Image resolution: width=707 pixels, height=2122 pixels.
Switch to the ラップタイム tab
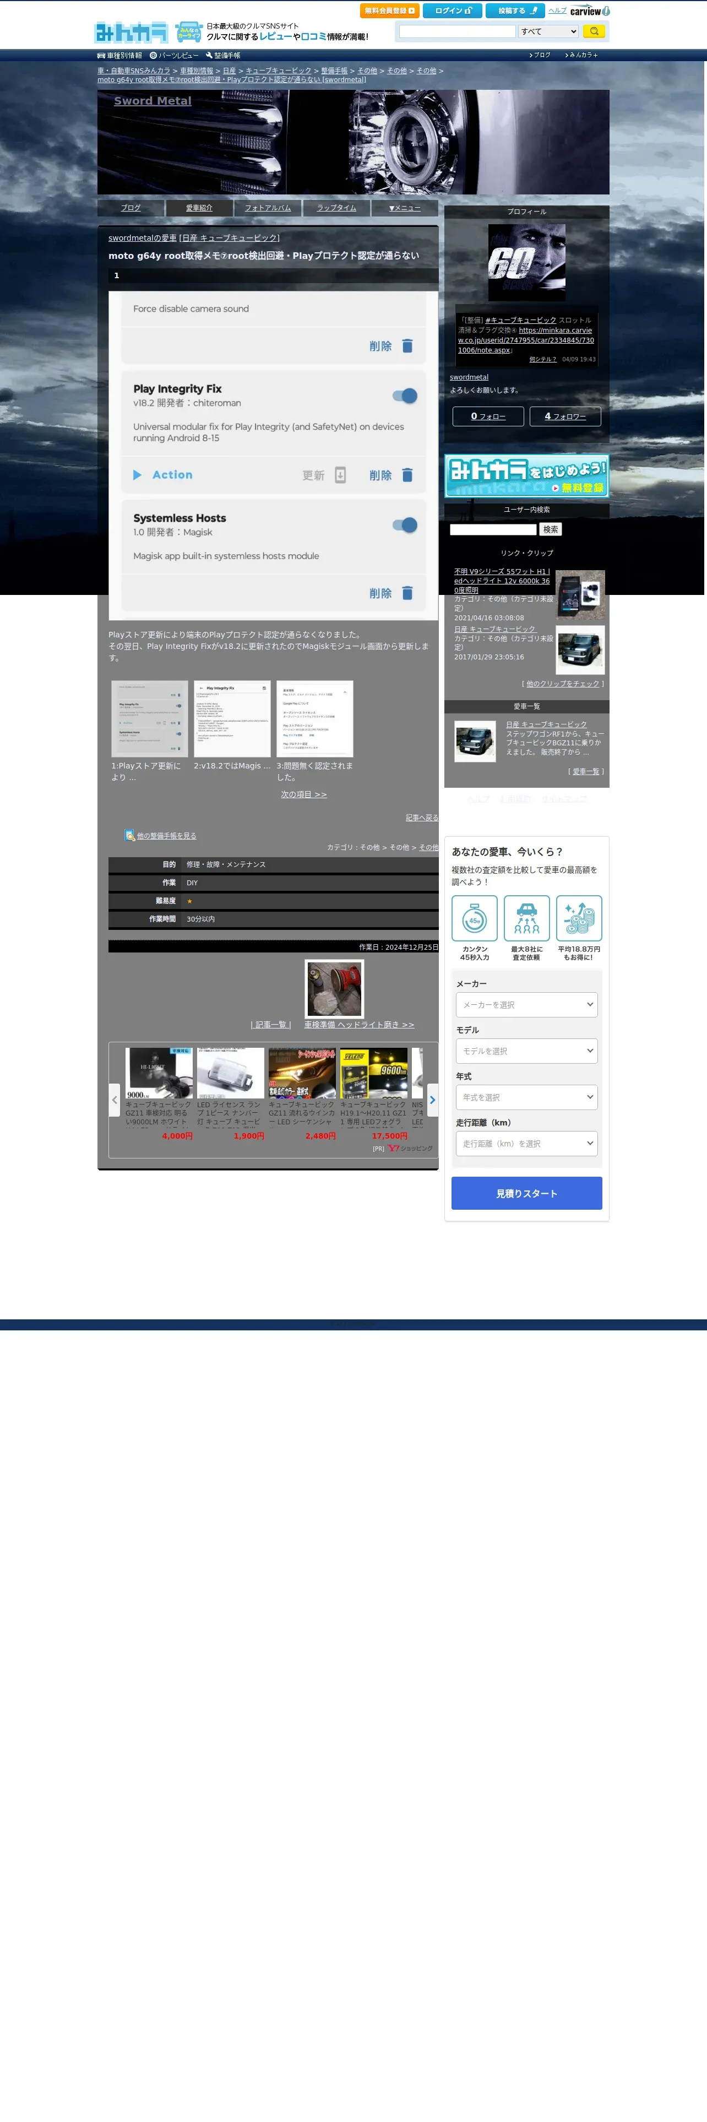336,208
